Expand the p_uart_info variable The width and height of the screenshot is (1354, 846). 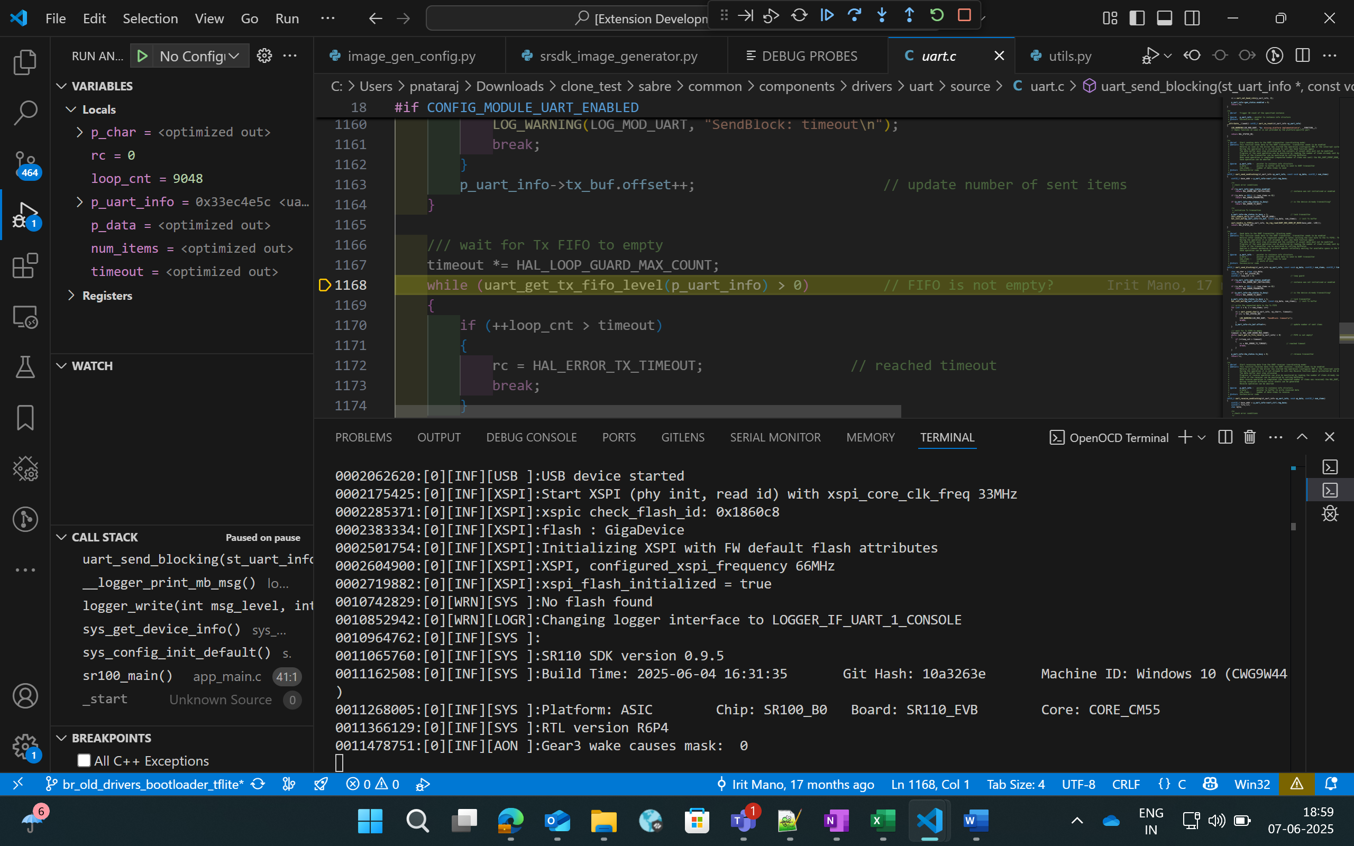coord(79,202)
